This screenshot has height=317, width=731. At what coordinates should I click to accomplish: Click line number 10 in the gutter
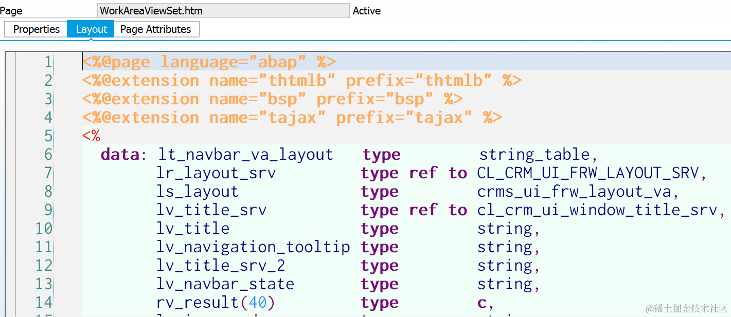pos(44,229)
